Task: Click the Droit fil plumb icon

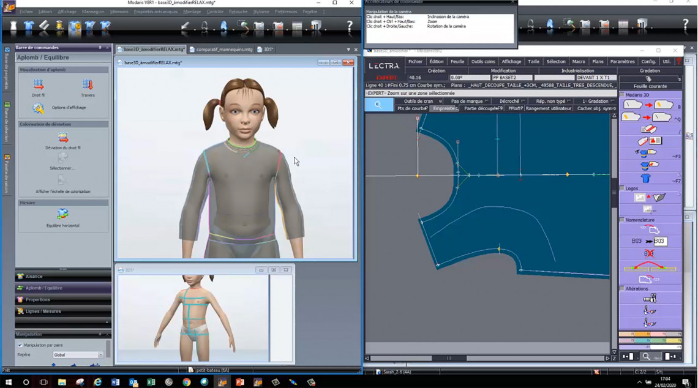Action: pos(39,85)
